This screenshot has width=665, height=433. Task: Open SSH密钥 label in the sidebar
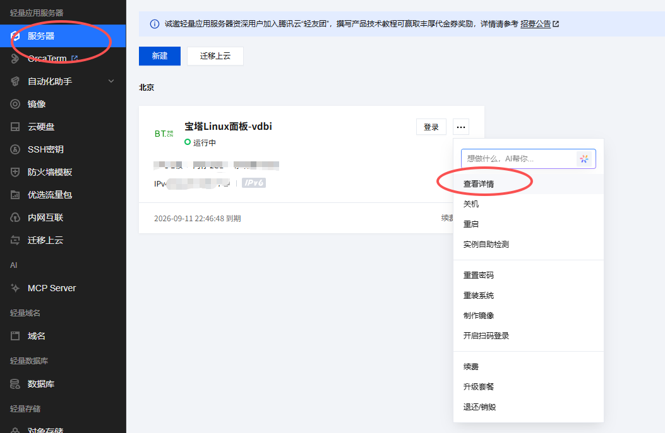tap(45, 149)
